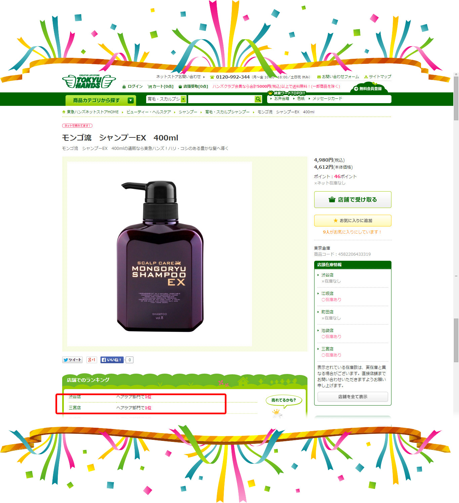459x503 pixels.
Task: Expand 池袋店 store stock entry
Action: point(327,330)
